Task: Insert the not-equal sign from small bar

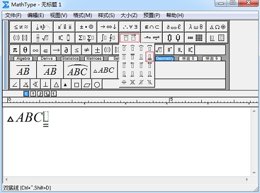Action: point(87,50)
